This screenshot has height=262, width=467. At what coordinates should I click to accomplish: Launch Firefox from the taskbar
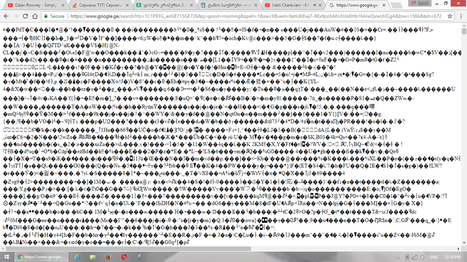108,257
